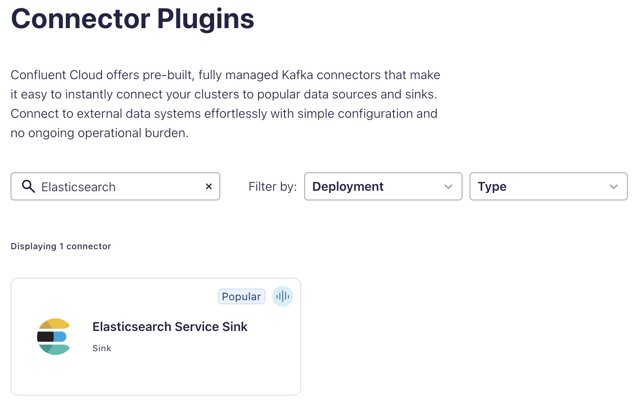Click the Filter by label
This screenshot has width=634, height=407.
[273, 187]
